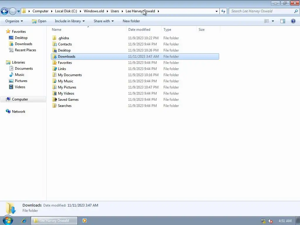Screen dimensions: 300x225
Task: Click the New folder button
Action: pos(131,21)
